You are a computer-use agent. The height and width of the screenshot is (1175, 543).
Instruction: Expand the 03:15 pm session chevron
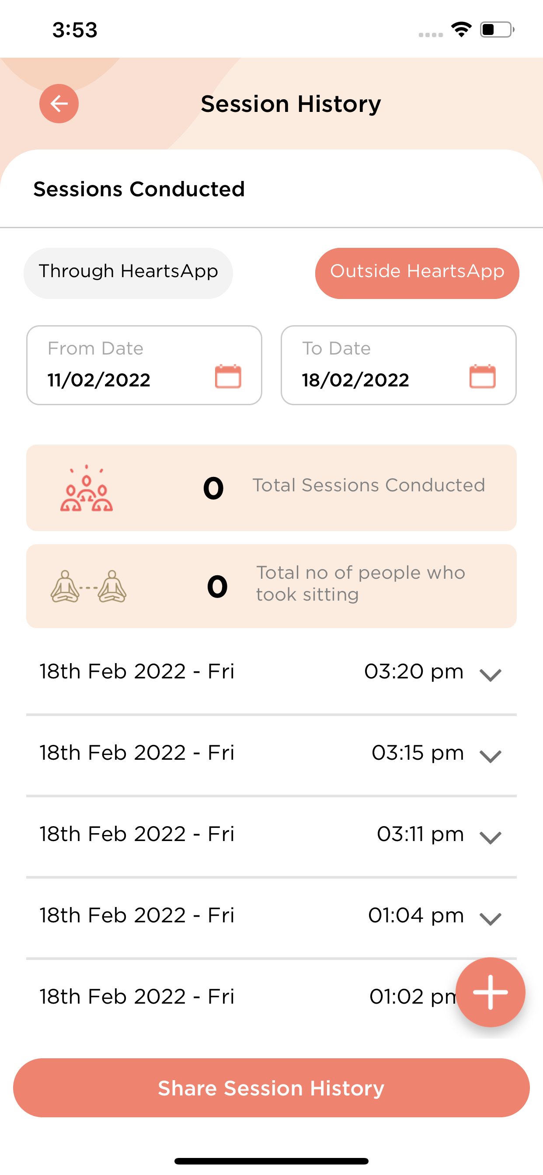coord(491,756)
